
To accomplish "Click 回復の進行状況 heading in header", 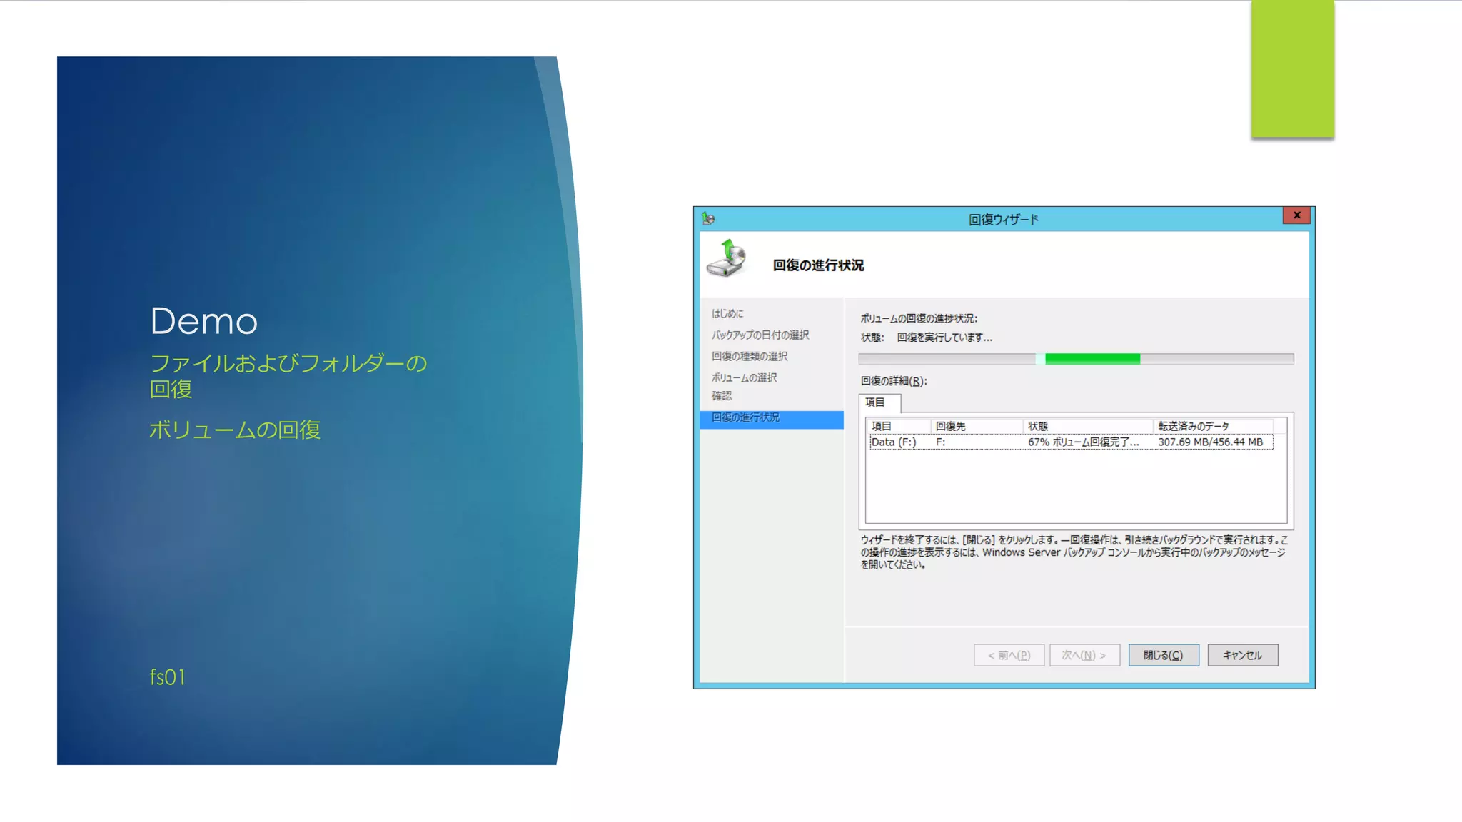I will tap(818, 265).
